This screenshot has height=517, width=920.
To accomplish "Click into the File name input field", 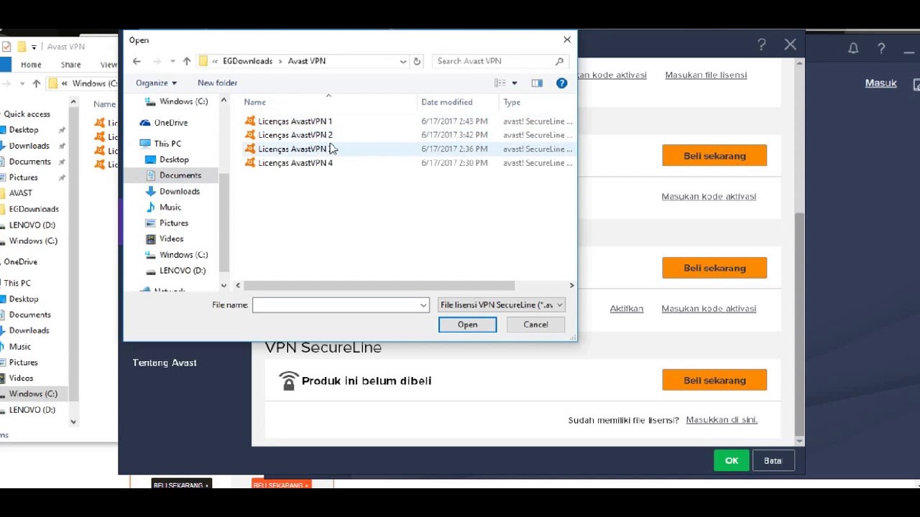I will point(335,305).
